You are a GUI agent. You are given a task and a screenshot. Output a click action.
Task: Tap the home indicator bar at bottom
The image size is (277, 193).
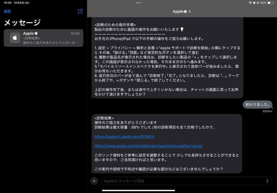[x=138, y=190]
